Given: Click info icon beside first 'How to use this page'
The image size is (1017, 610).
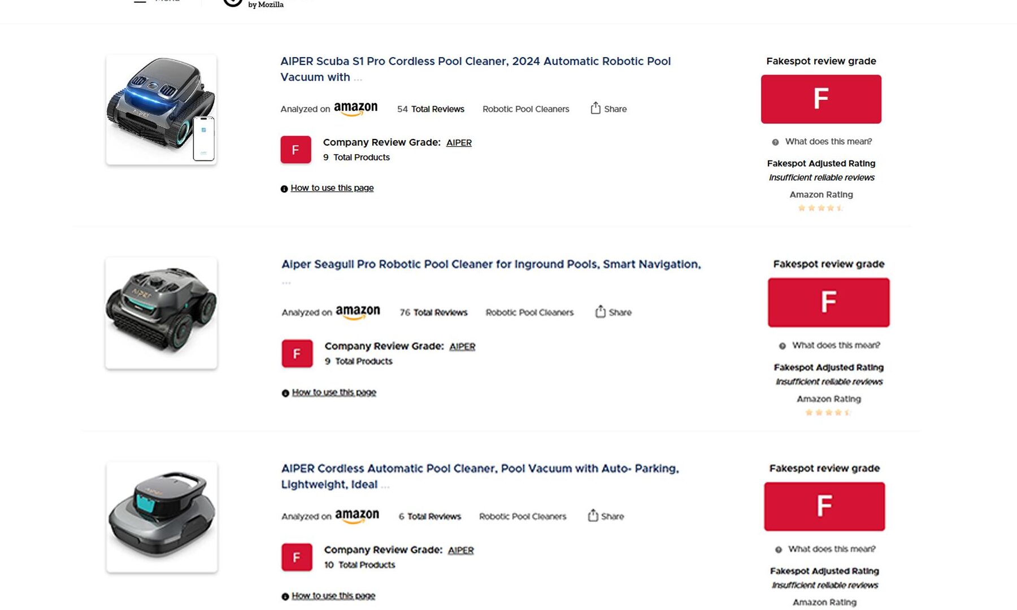Looking at the screenshot, I should pos(284,189).
